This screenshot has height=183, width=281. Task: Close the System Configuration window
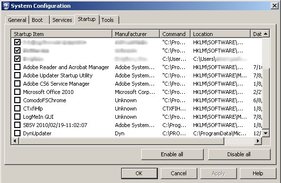(x=274, y=5)
